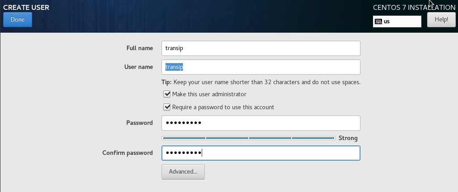Image resolution: width=458 pixels, height=192 pixels.
Task: Click the CENTOS 7 INSTALLATION title
Action: pyautogui.click(x=414, y=8)
